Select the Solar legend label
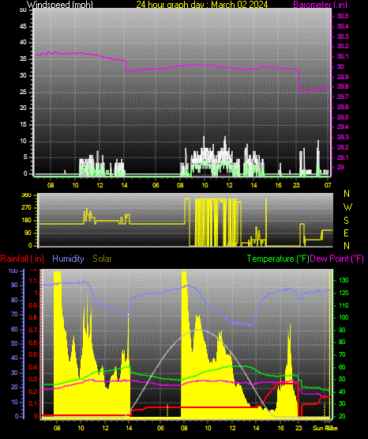368x439 pixels. click(102, 259)
